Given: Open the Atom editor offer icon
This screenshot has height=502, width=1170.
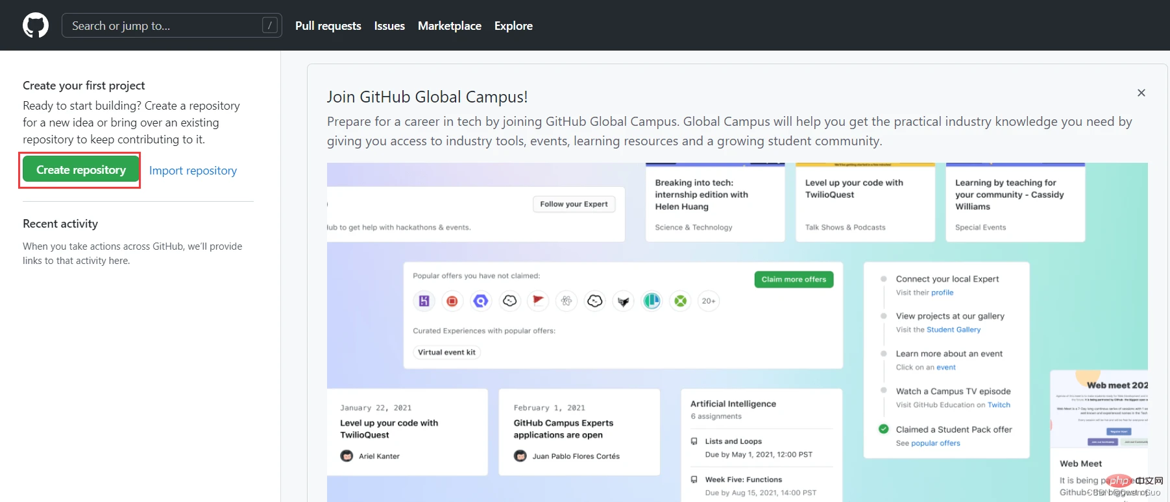Looking at the screenshot, I should (567, 301).
